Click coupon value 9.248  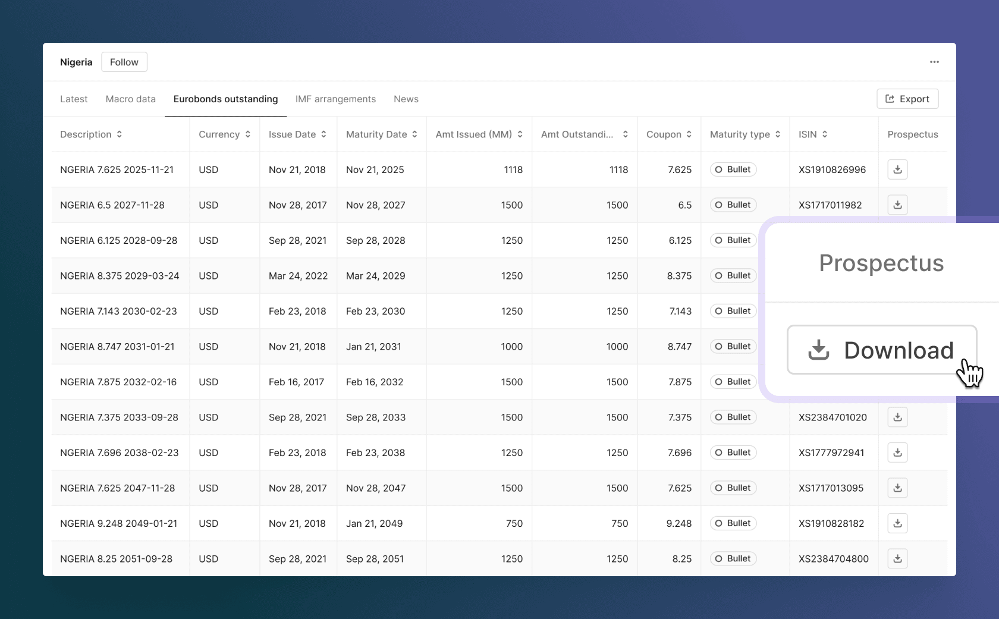pyautogui.click(x=679, y=523)
